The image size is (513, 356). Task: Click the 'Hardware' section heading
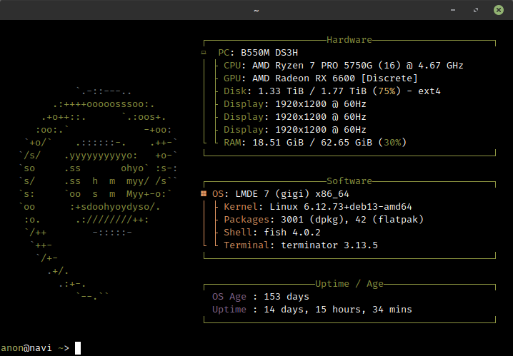coord(349,40)
